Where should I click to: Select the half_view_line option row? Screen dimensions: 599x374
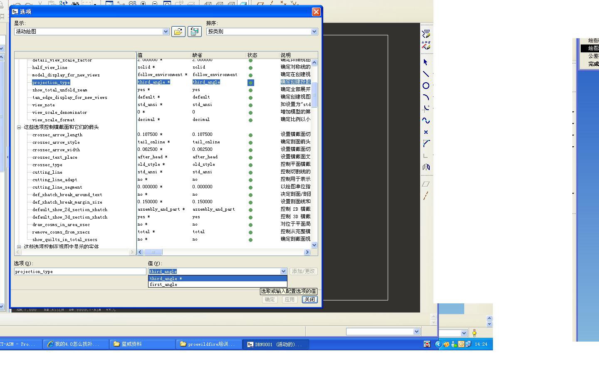pyautogui.click(x=50, y=68)
